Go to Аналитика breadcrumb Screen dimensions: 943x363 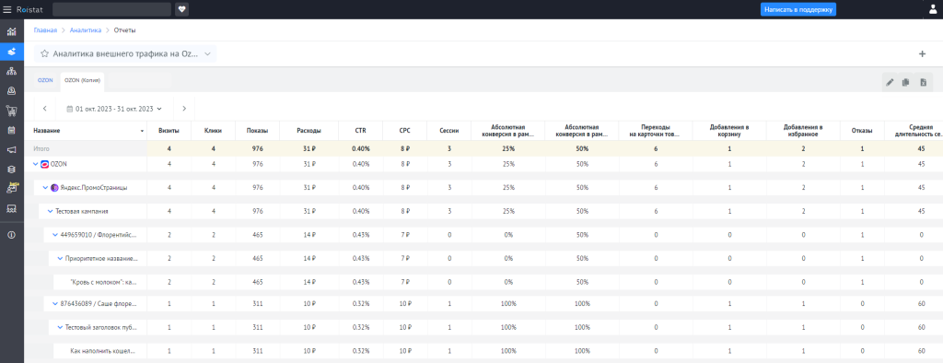(86, 29)
